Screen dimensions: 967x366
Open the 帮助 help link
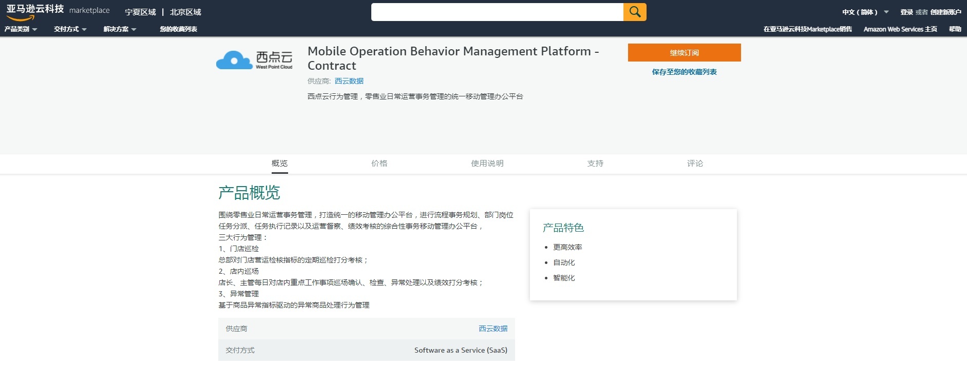click(955, 29)
